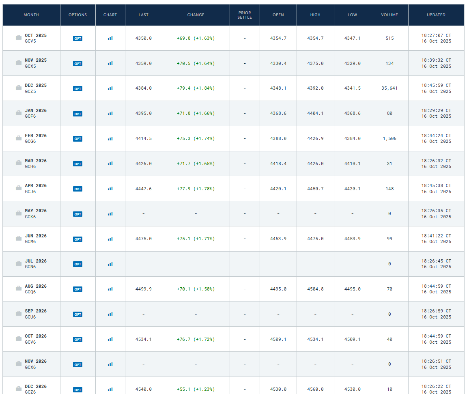Open chart icon for NOV 2026 GCX6

pos(110,364)
